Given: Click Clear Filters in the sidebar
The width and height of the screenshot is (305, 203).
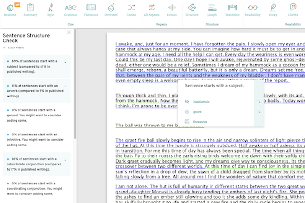Looking at the screenshot, I should coord(16,48).
